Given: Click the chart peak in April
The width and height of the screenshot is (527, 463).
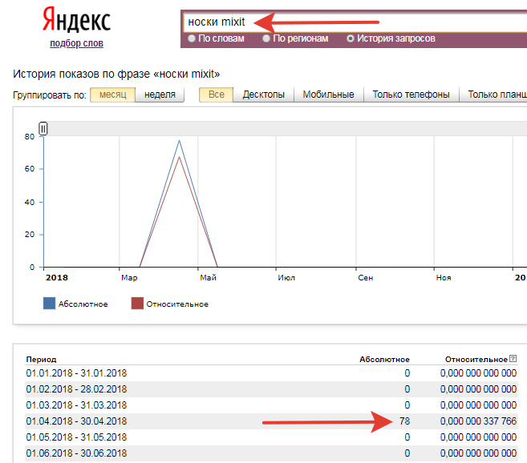Looking at the screenshot, I should point(179,141).
